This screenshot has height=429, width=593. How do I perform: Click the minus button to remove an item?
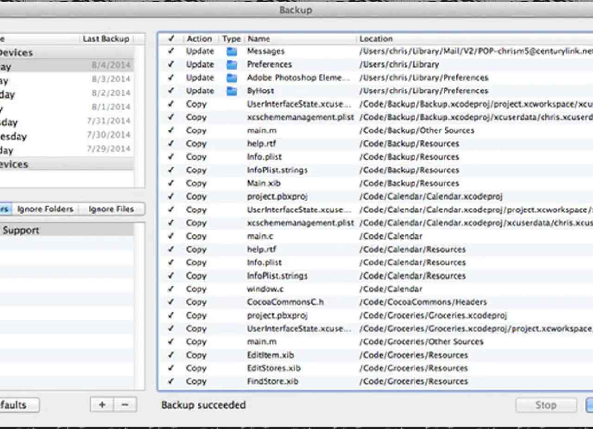click(x=125, y=404)
